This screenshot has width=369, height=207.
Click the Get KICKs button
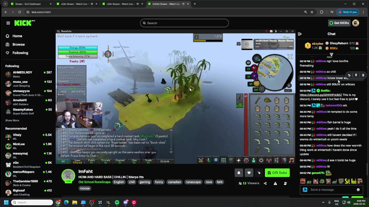[x=339, y=23]
